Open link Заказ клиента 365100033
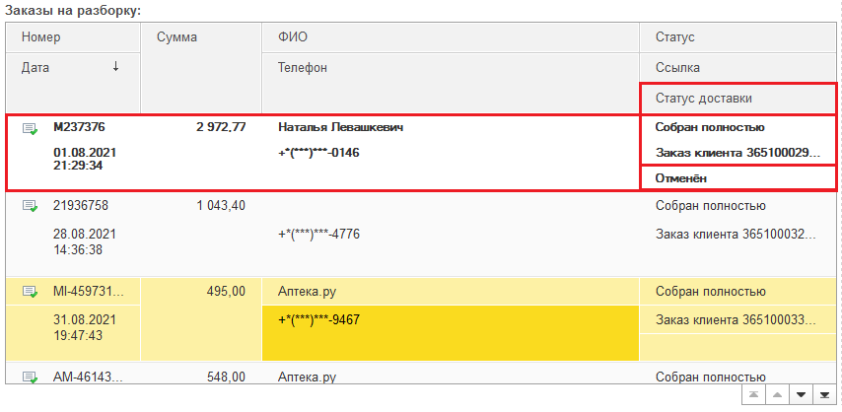 click(x=737, y=319)
